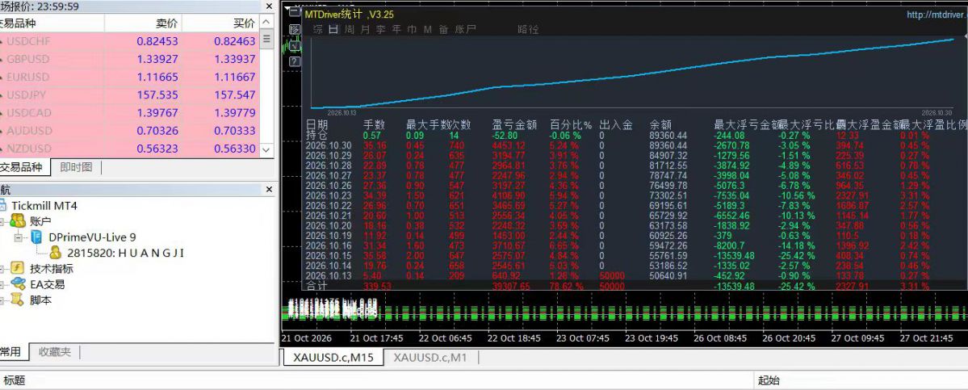Click the 账户 accounts group icon in navigator

[x=17, y=221]
